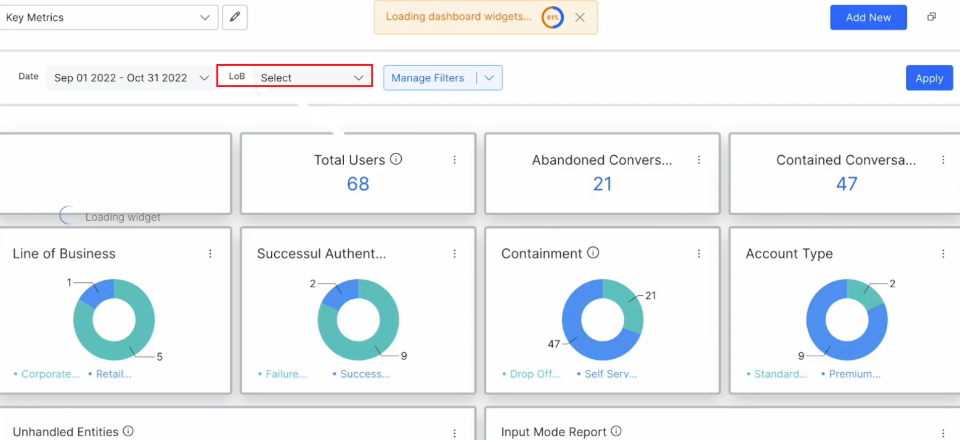Open Total Users widget three-dot menu
Screen dimensions: 960x440
[455, 160]
